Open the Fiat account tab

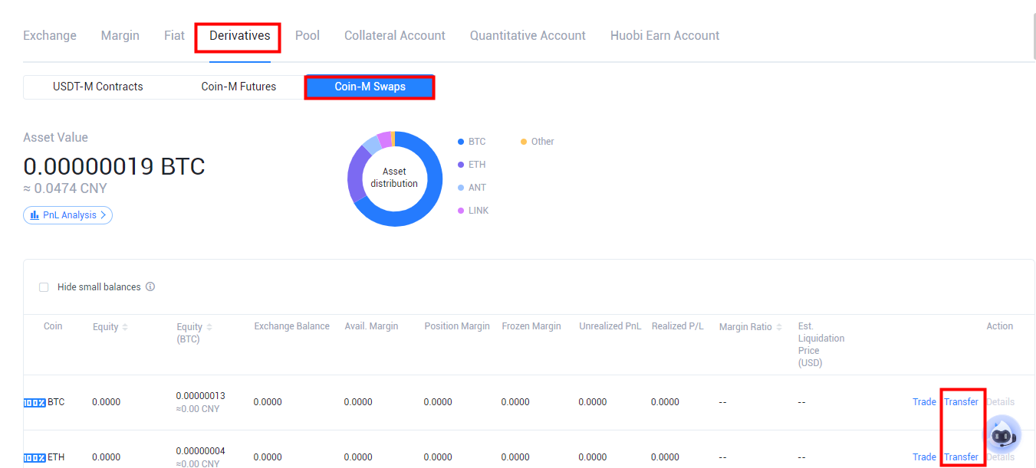pos(174,36)
